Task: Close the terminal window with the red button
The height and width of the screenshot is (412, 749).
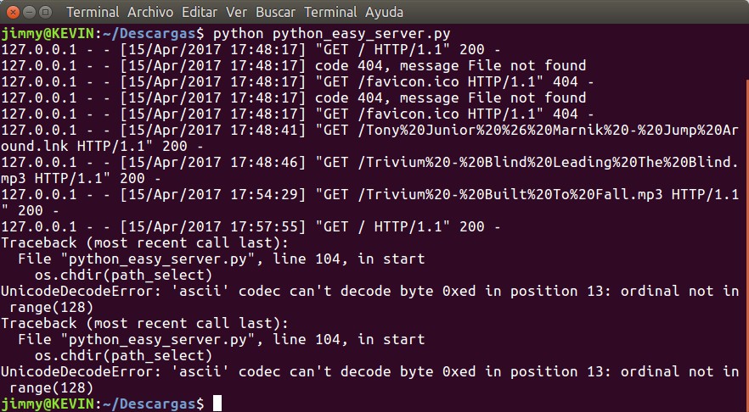Action: pos(12,13)
